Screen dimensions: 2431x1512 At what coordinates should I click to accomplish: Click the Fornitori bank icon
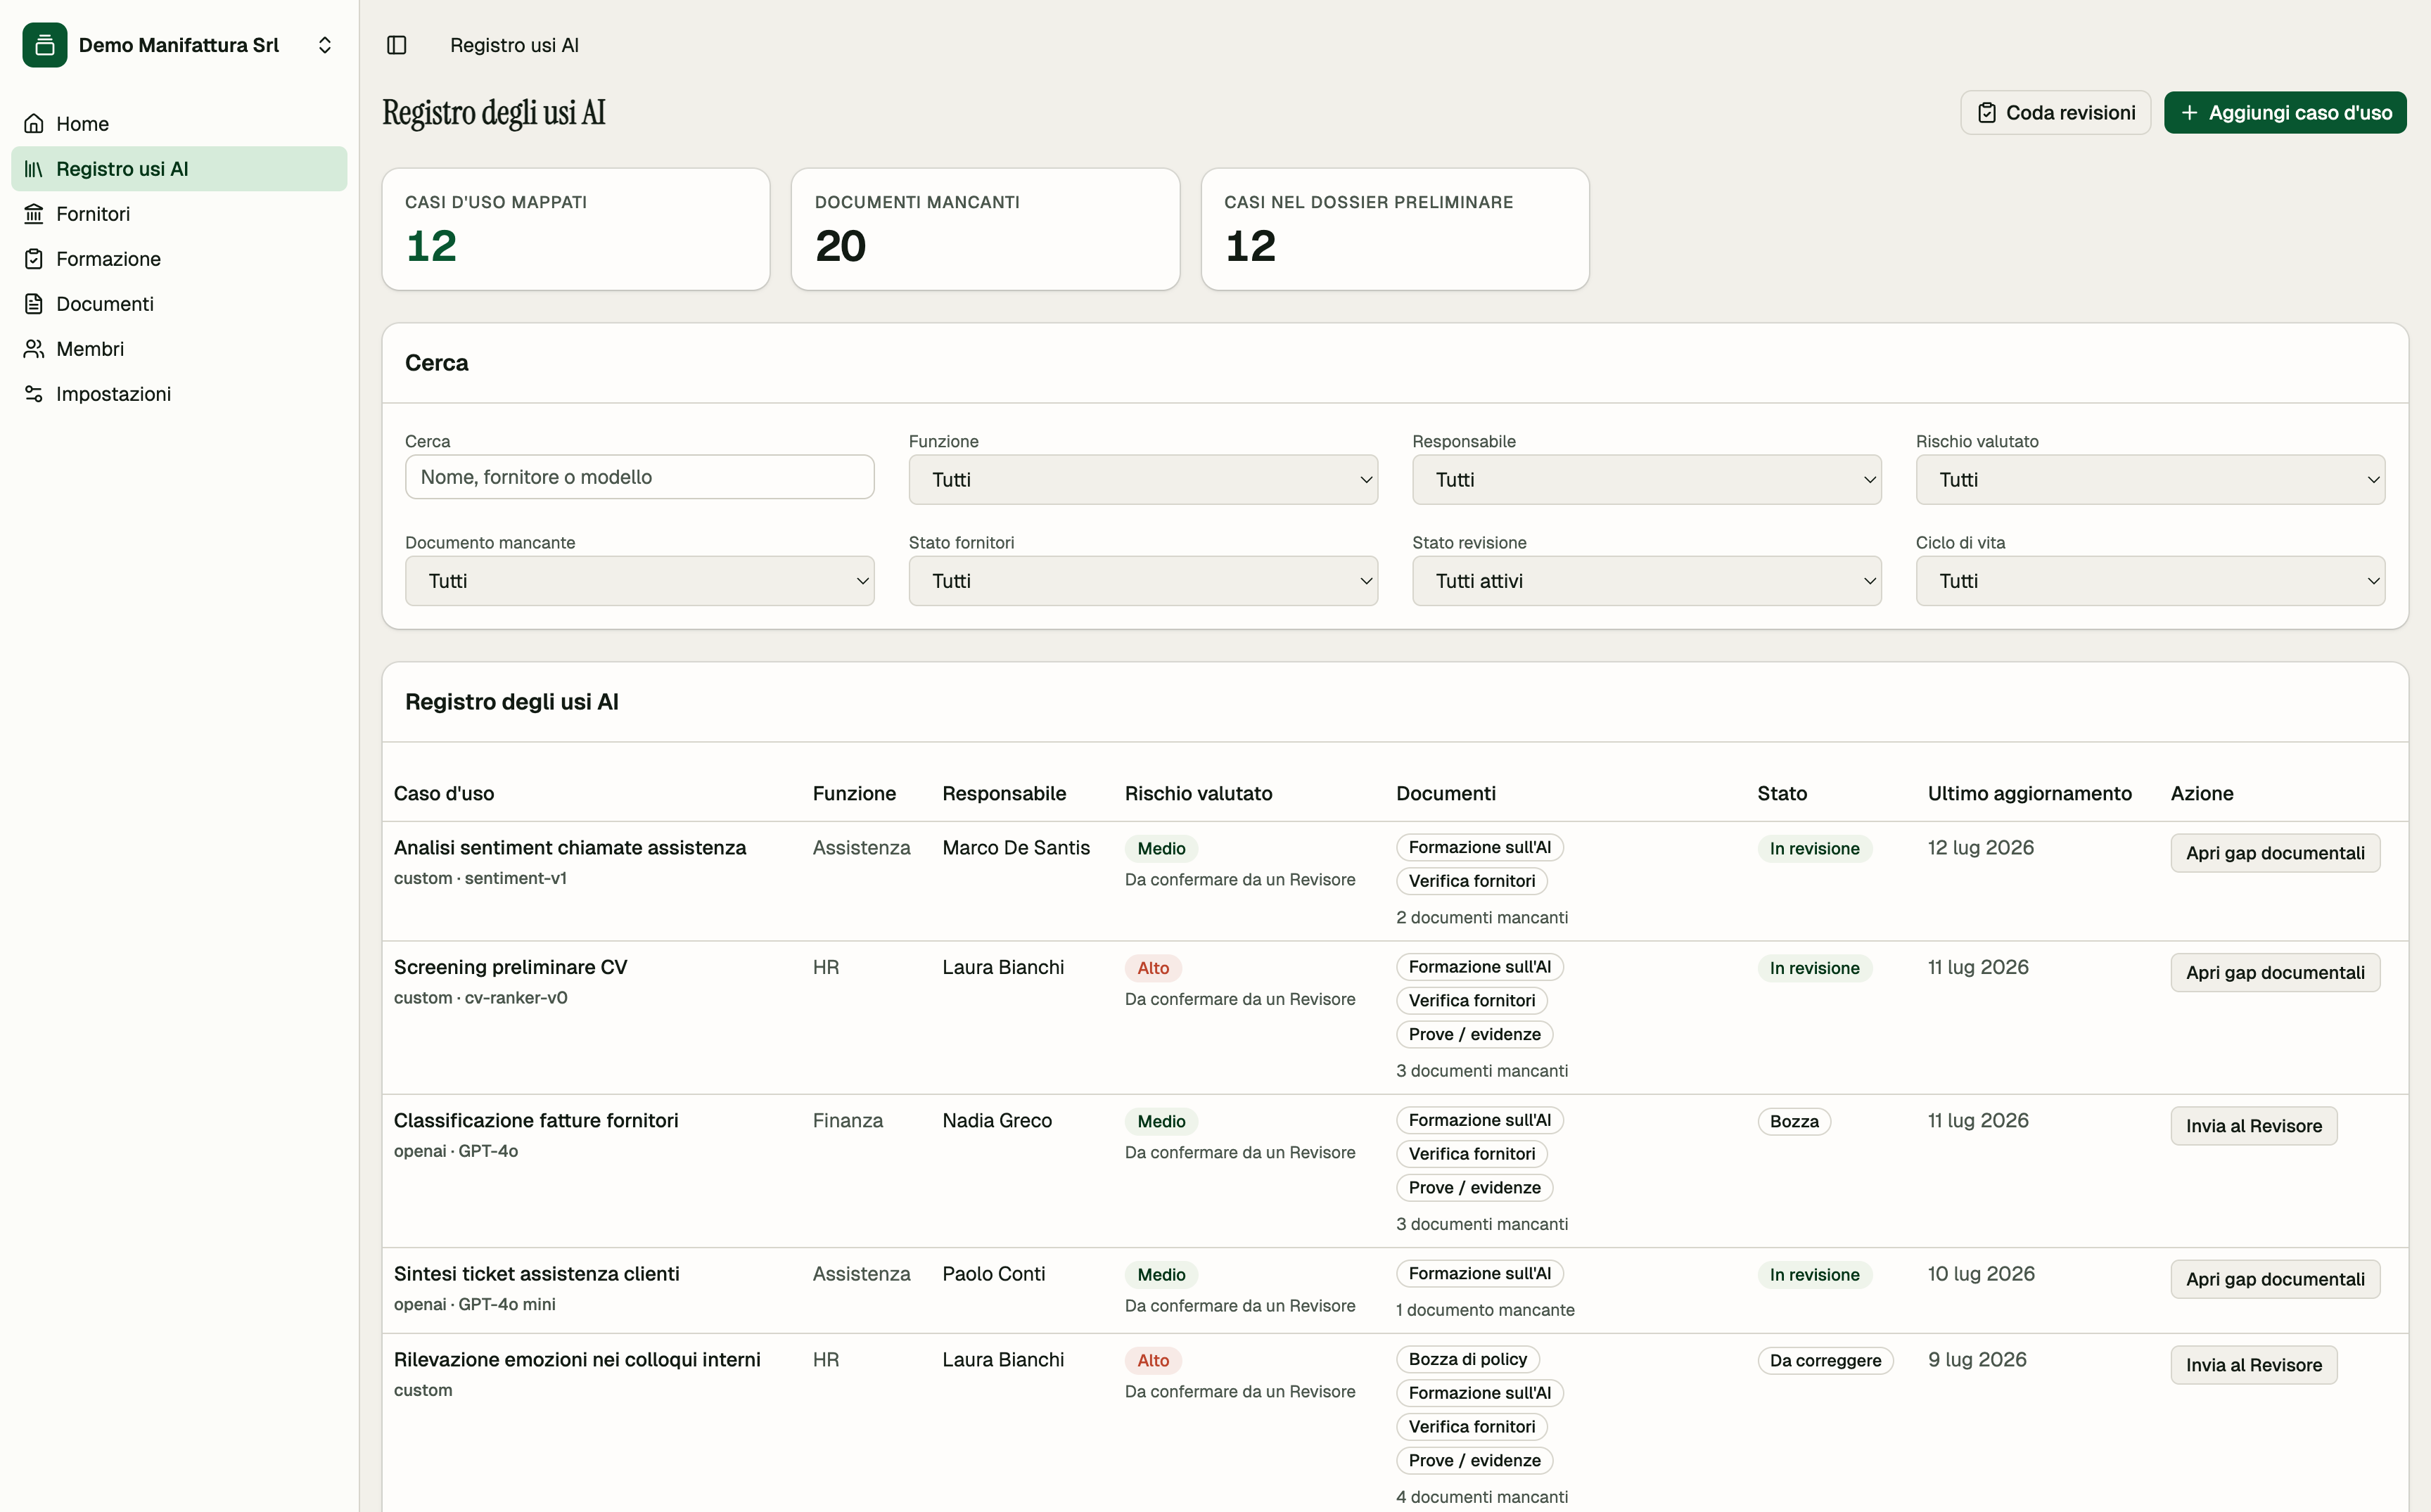(34, 214)
